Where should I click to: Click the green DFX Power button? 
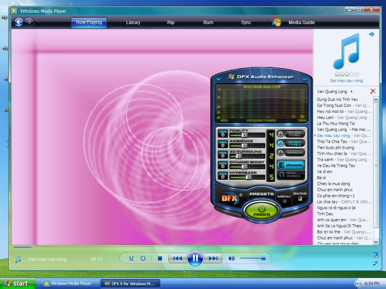coord(262,211)
